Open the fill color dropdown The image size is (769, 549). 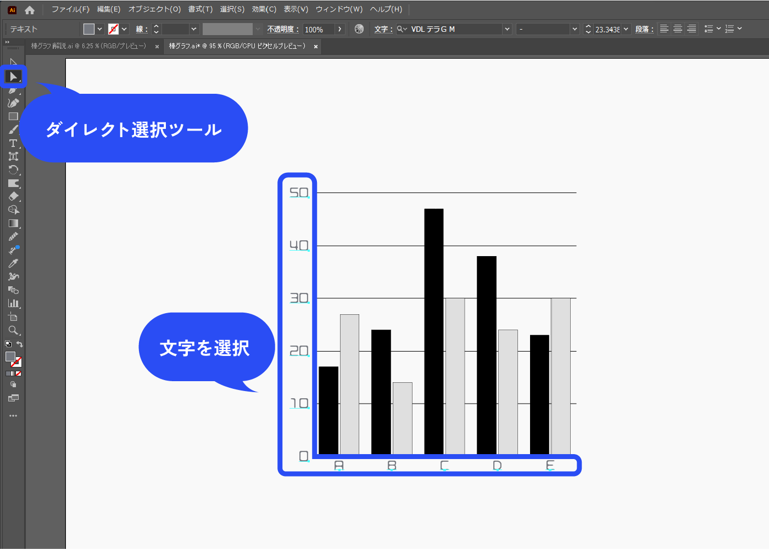coord(100,29)
